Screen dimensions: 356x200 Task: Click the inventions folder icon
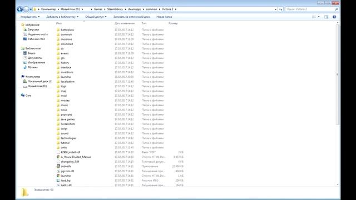pos(58,72)
